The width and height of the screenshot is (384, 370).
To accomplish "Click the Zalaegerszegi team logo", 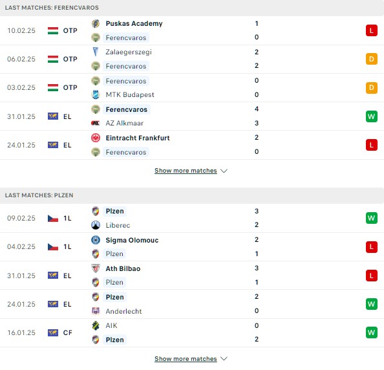I will pyautogui.click(x=96, y=52).
